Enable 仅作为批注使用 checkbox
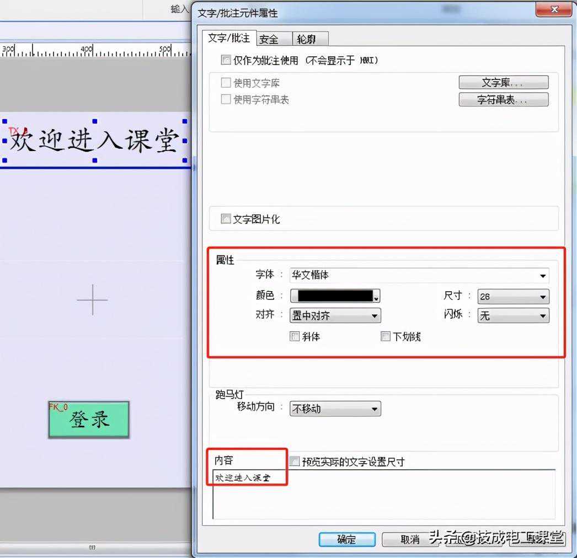Screen dimensions: 577x558 pos(226,60)
